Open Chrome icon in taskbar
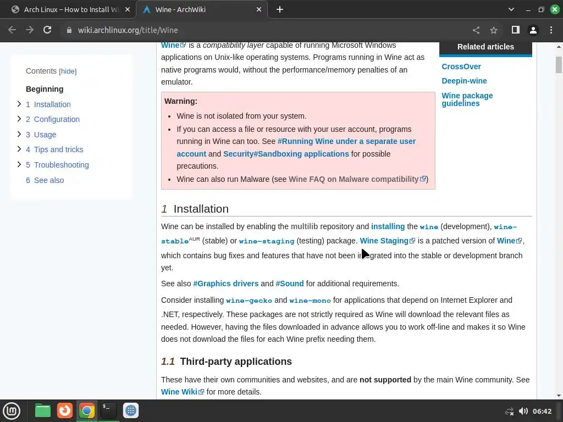 (86, 411)
